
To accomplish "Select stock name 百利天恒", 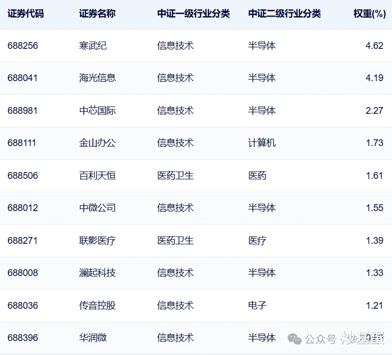I will [97, 176].
